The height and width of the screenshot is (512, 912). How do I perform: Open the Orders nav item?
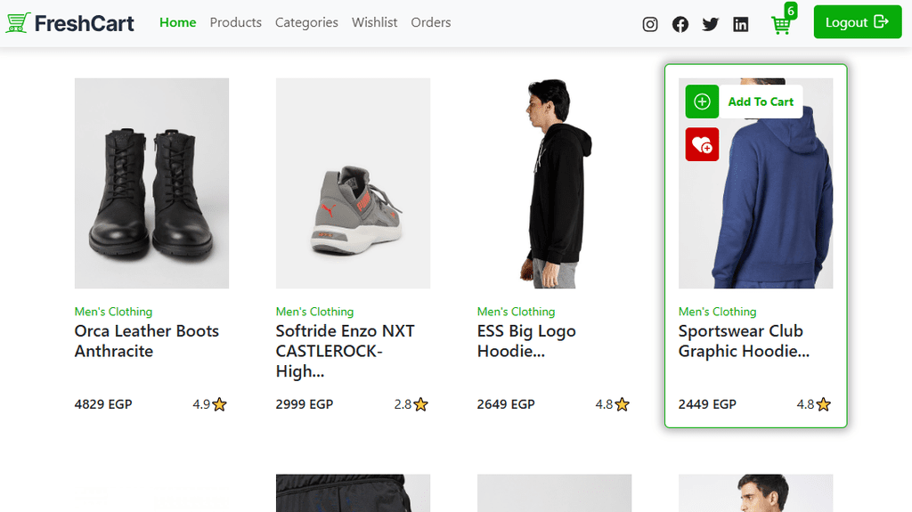(431, 22)
